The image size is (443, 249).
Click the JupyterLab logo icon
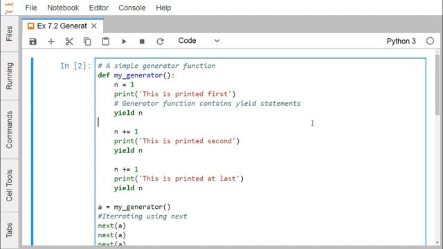coord(9,8)
